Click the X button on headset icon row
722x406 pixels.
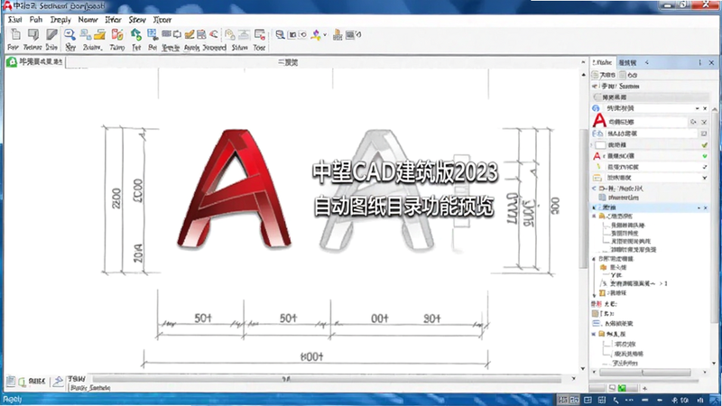[705, 108]
